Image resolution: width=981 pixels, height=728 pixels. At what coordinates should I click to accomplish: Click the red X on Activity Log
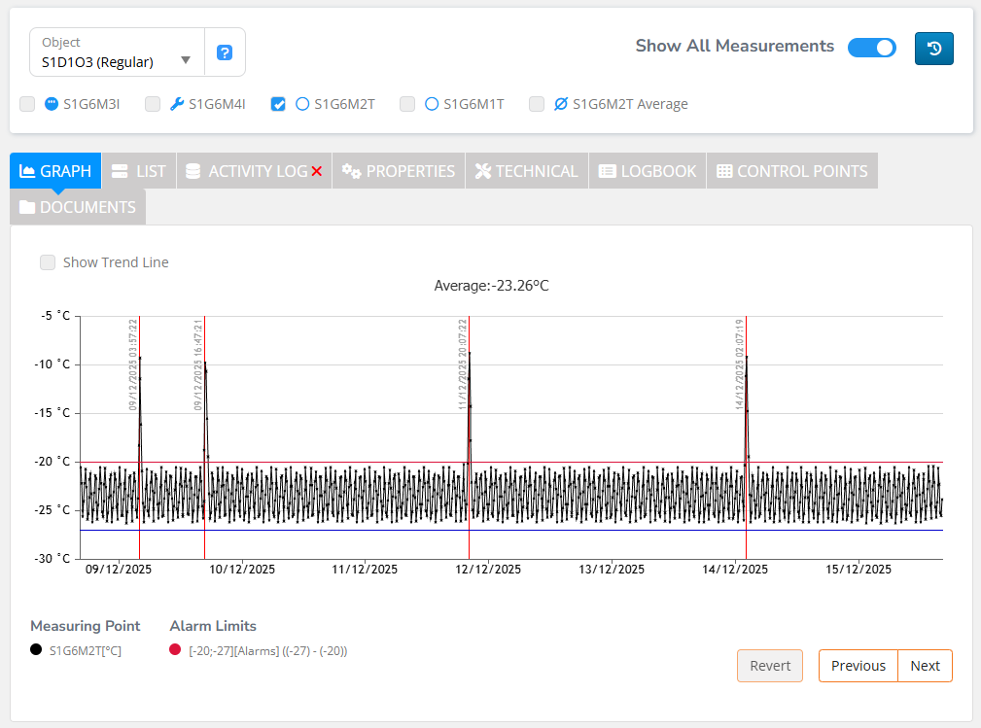coord(316,172)
